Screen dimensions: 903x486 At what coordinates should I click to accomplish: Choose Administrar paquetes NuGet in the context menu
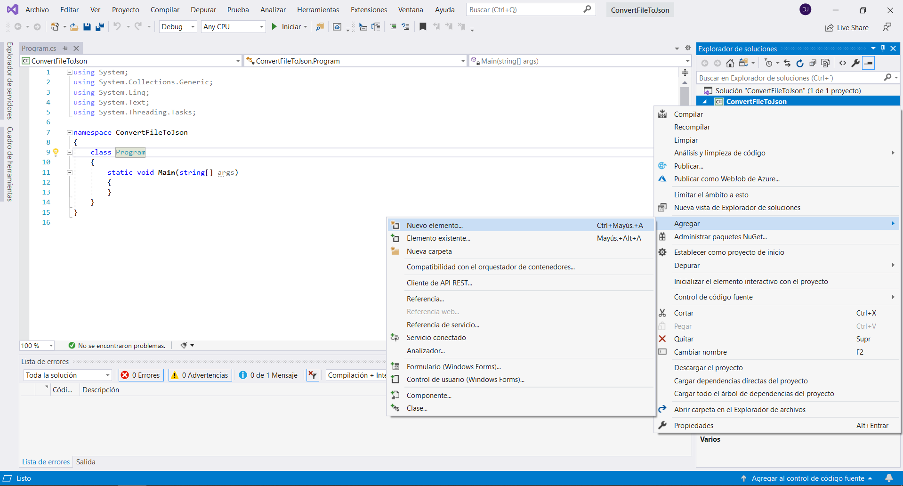720,237
